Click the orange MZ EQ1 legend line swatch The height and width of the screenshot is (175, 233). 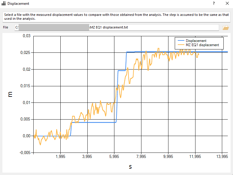point(181,45)
